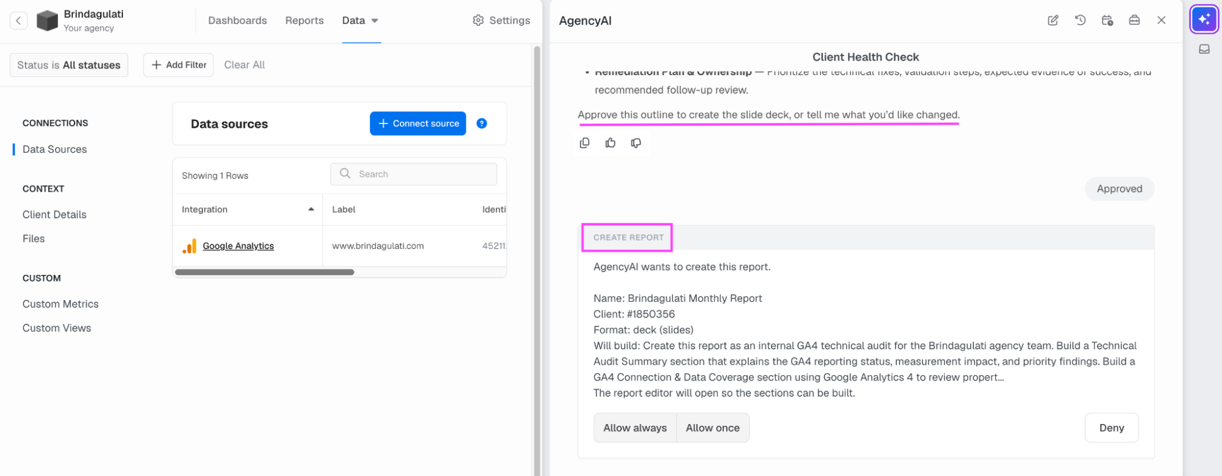This screenshot has height=476, width=1222.
Task: Toggle the AgencyAI sparkle button
Action: [1204, 20]
